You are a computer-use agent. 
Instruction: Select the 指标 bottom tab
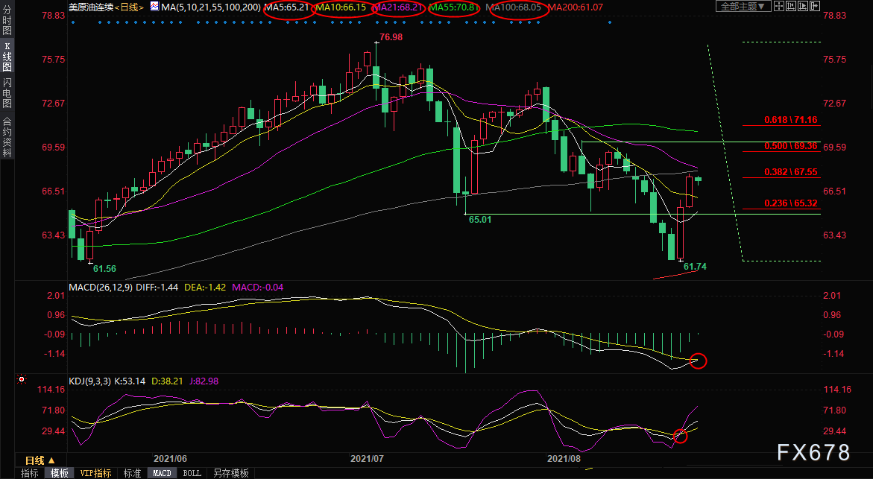coord(30,473)
